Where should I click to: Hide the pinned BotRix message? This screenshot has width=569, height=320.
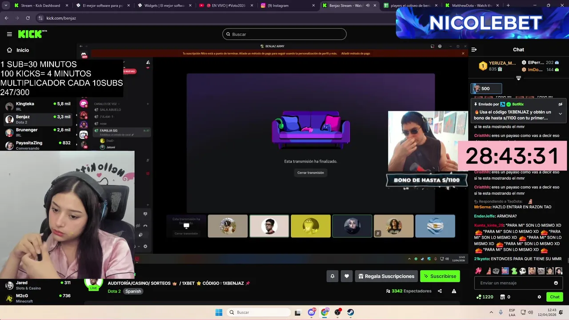pyautogui.click(x=560, y=104)
